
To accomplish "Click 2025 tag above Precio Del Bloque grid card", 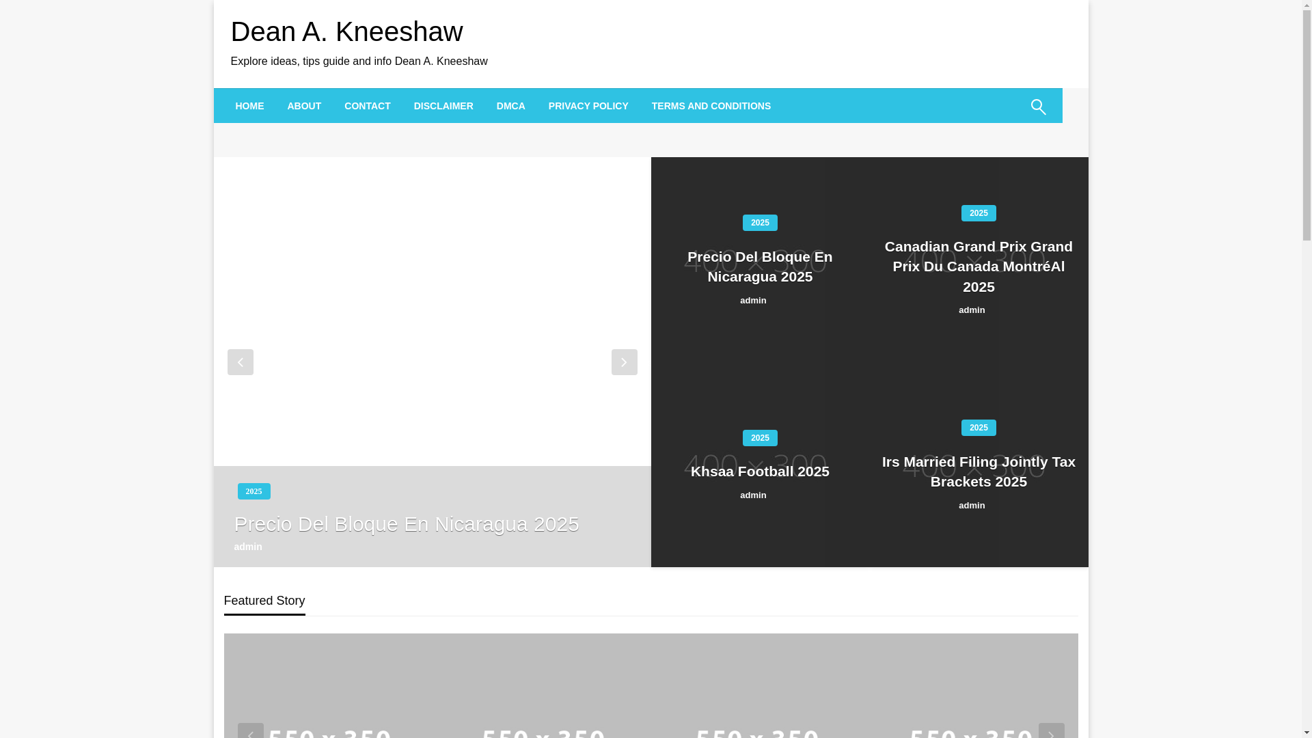I will point(760,223).
